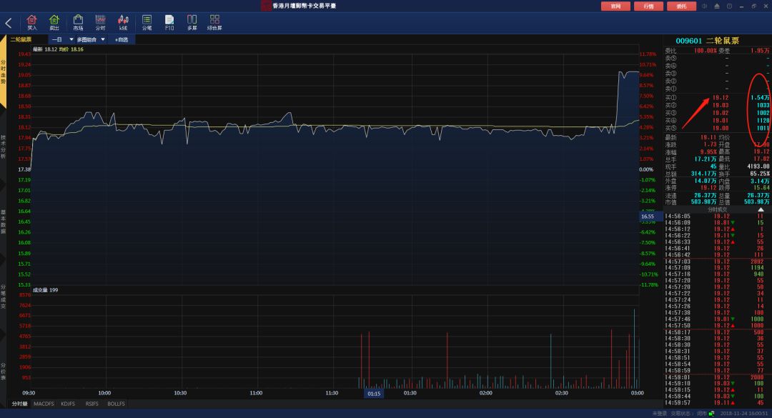The height and width of the screenshot is (418, 772).
Task: Add stock via +自选 button
Action: tap(122, 39)
